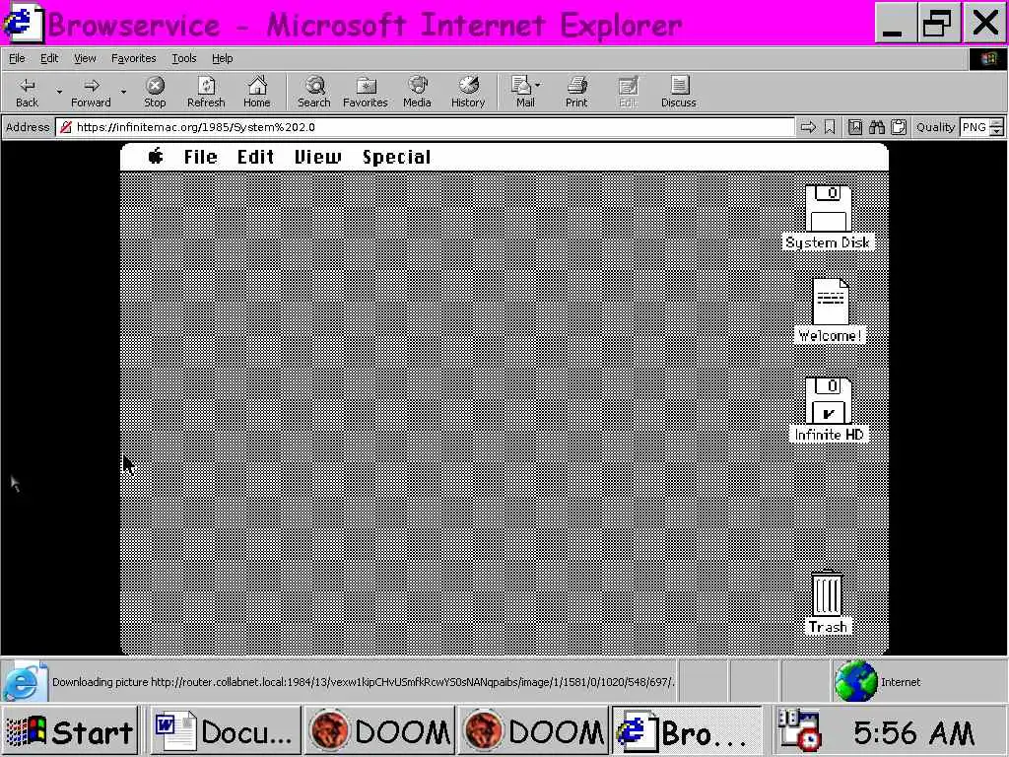The image size is (1009, 757).
Task: Open the Internet Explorer View menu
Action: pyautogui.click(x=85, y=58)
